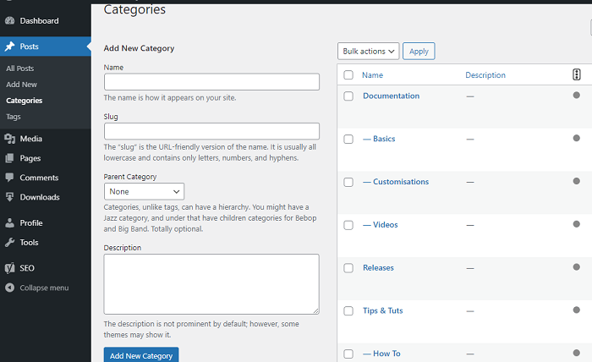Viewport: 592px width, 362px height.
Task: Check the How To category checkbox
Action: [x=348, y=354]
